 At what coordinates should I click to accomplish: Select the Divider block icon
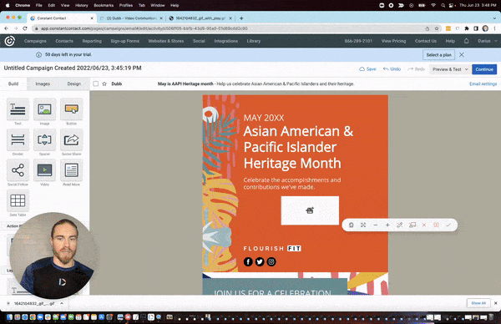tap(18, 139)
